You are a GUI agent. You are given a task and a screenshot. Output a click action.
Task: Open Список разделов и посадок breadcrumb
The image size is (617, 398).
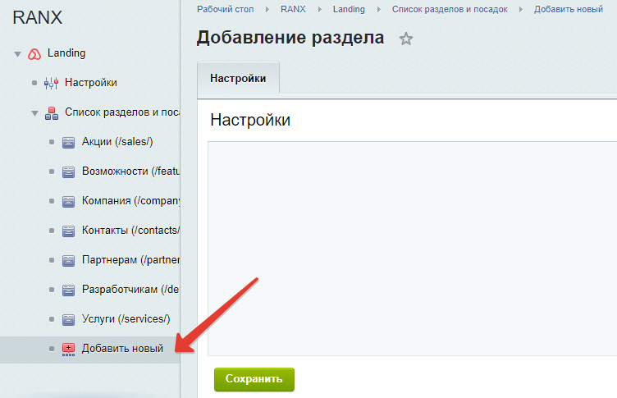tap(450, 9)
